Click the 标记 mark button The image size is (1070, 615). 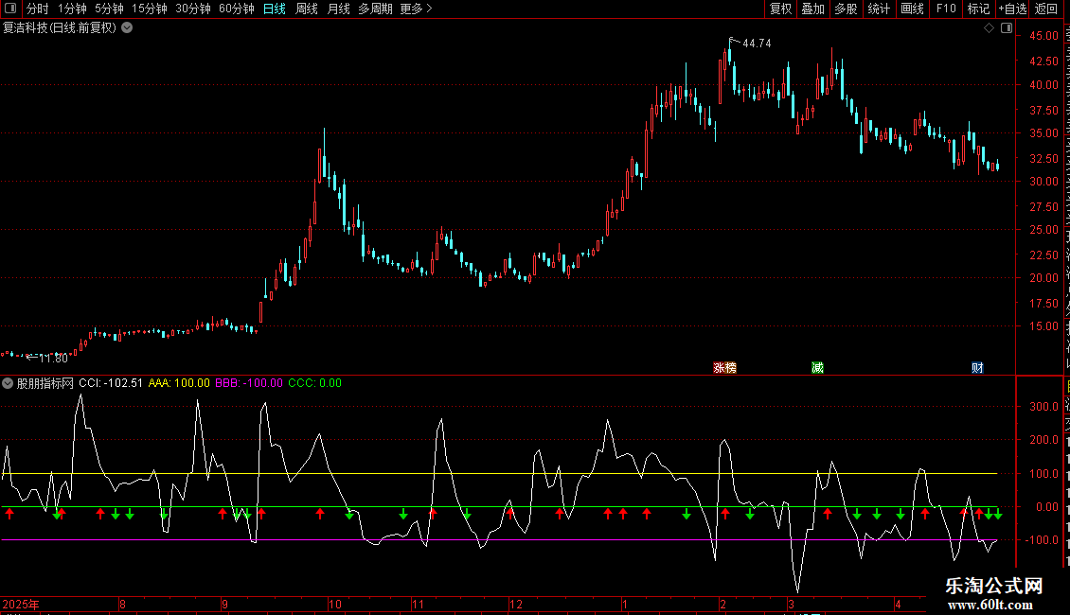pos(978,9)
